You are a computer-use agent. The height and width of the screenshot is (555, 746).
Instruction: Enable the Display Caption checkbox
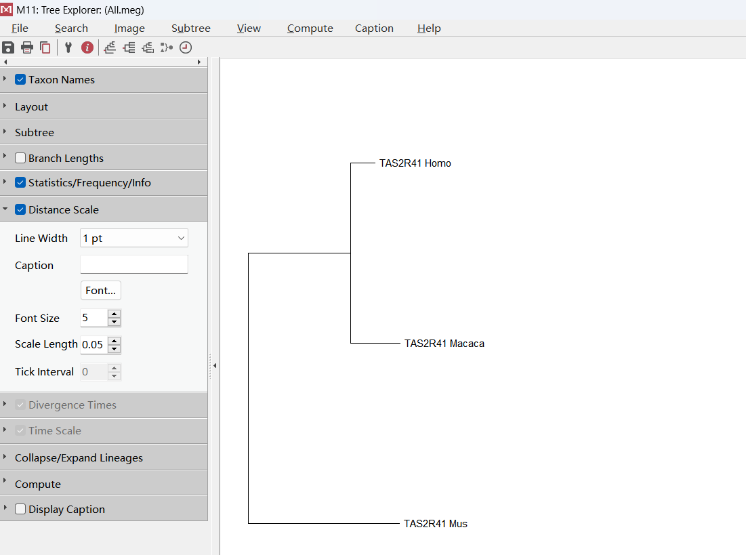pos(20,509)
